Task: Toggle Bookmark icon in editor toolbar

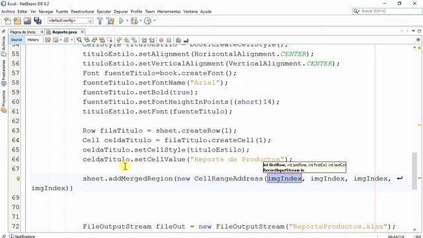Action: tap(134, 40)
